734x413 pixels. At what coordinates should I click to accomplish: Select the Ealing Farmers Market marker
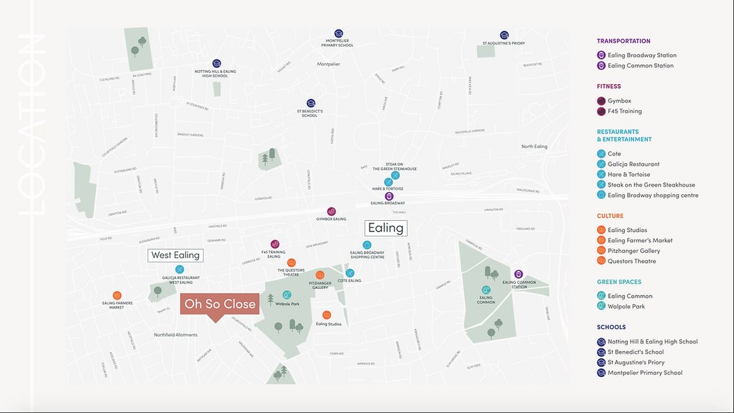117,295
